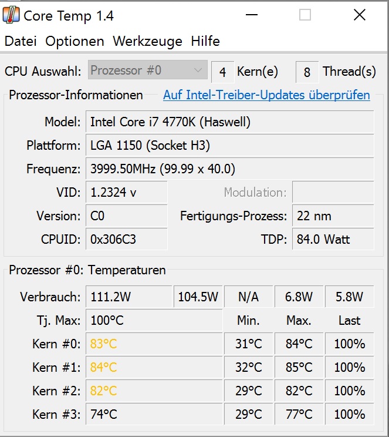The width and height of the screenshot is (389, 437).
Task: Select the Frequenz value 3999.50MHz
Action: (x=230, y=169)
